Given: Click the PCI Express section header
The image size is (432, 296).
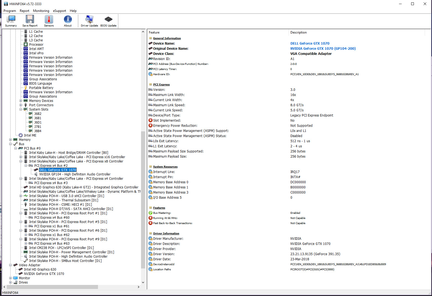Looking at the screenshot, I should tap(161, 85).
